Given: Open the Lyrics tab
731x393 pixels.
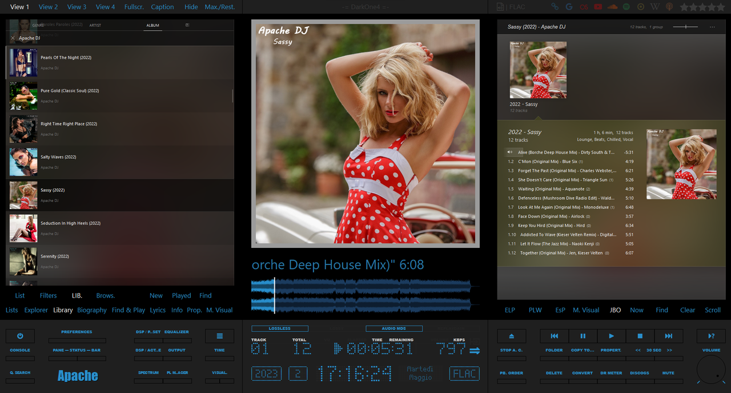Looking at the screenshot, I should pyautogui.click(x=158, y=310).
